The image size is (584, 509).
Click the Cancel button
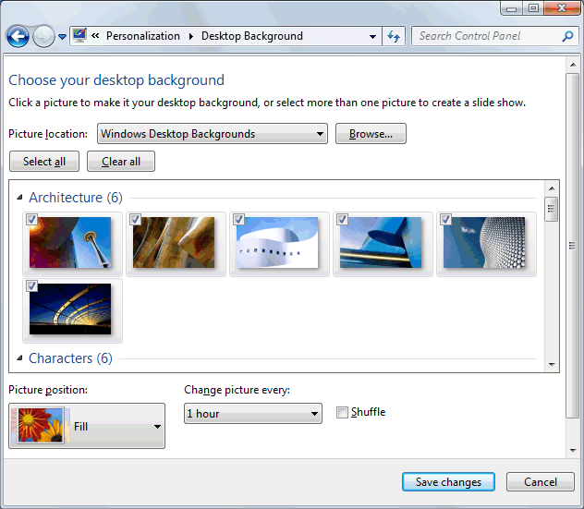tap(540, 482)
